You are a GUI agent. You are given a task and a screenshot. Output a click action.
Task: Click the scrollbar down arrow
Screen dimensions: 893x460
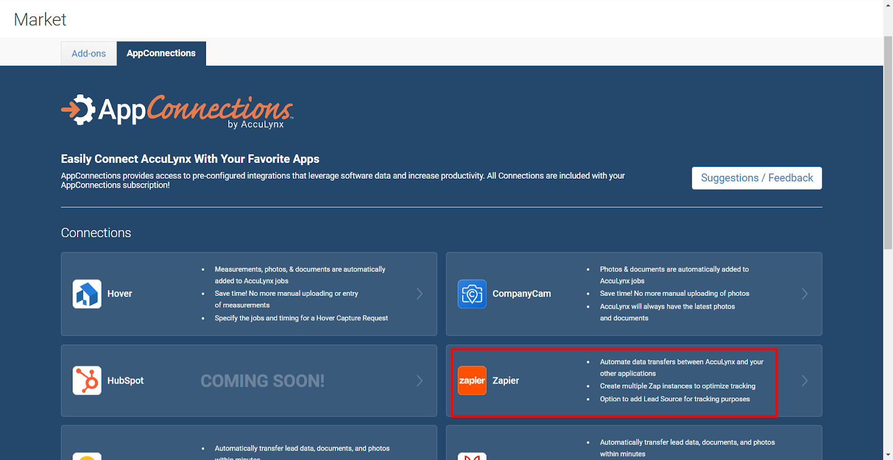pos(888,455)
